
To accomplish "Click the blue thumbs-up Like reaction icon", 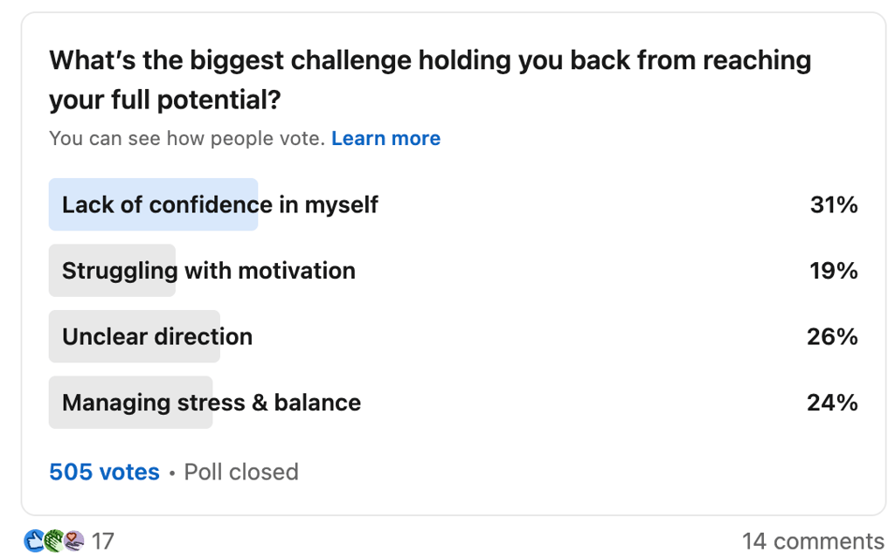I will pos(33,541).
